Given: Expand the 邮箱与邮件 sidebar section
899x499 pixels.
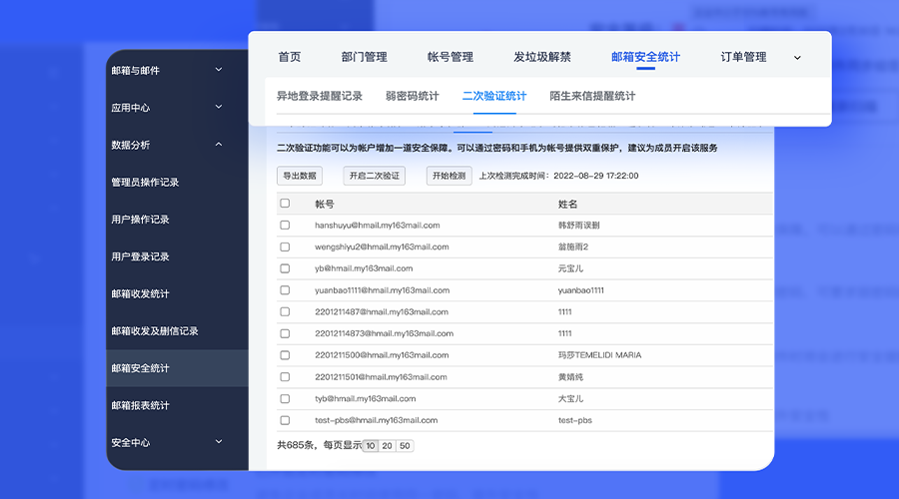Looking at the screenshot, I should click(x=219, y=70).
